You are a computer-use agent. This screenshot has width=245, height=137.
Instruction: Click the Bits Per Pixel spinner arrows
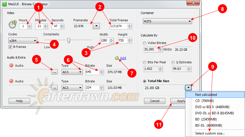click(x=160, y=69)
